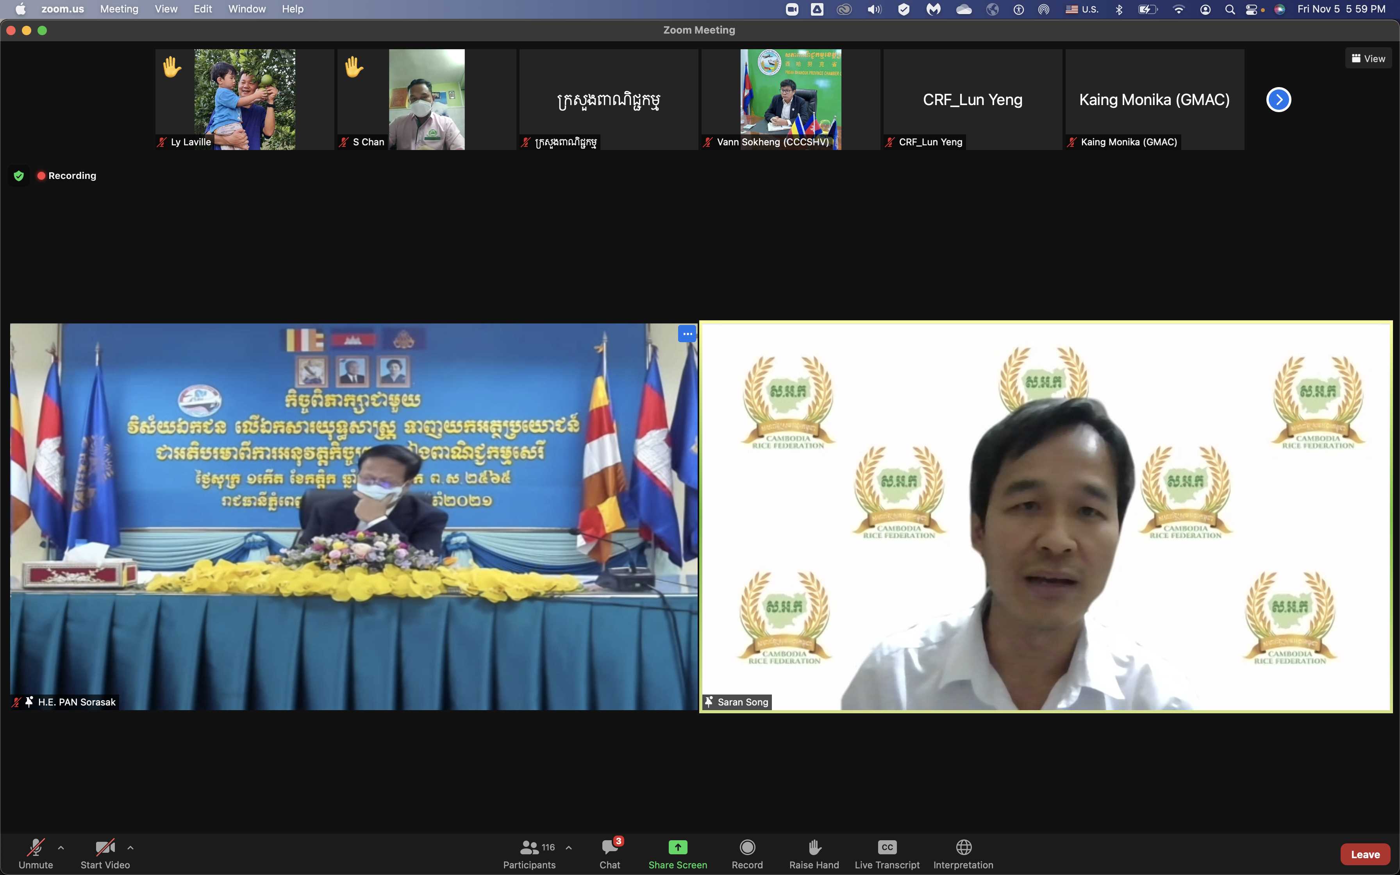This screenshot has width=1400, height=875.
Task: Open the Window menu
Action: (247, 9)
